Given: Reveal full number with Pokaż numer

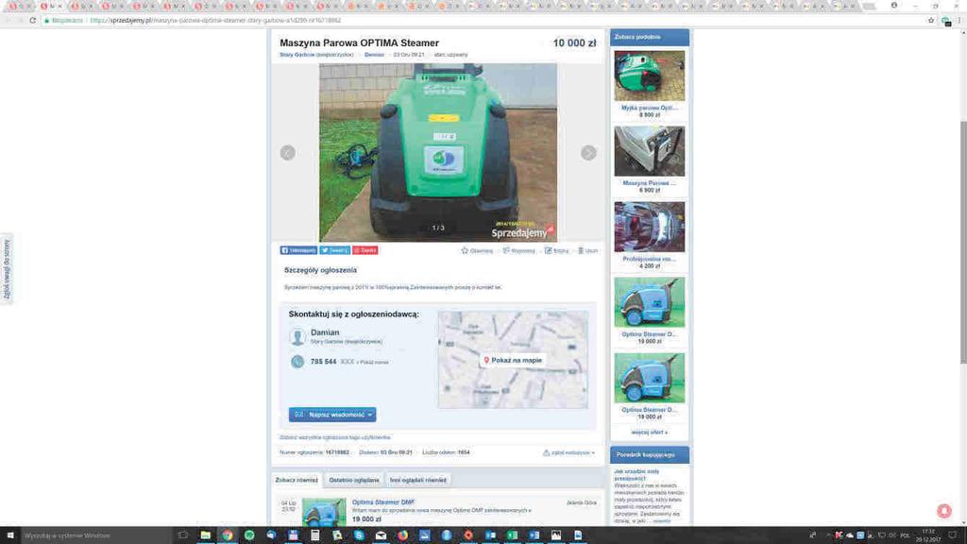Looking at the screenshot, I should 372,362.
